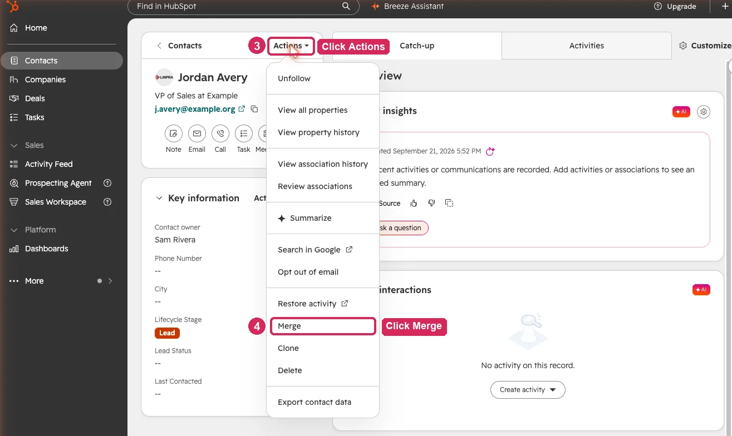
Task: Click the Lead lifecycle stage badge
Action: pyautogui.click(x=167, y=333)
